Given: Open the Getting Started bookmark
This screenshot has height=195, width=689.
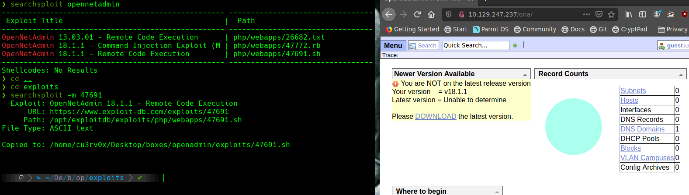Looking at the screenshot, I should [x=412, y=29].
